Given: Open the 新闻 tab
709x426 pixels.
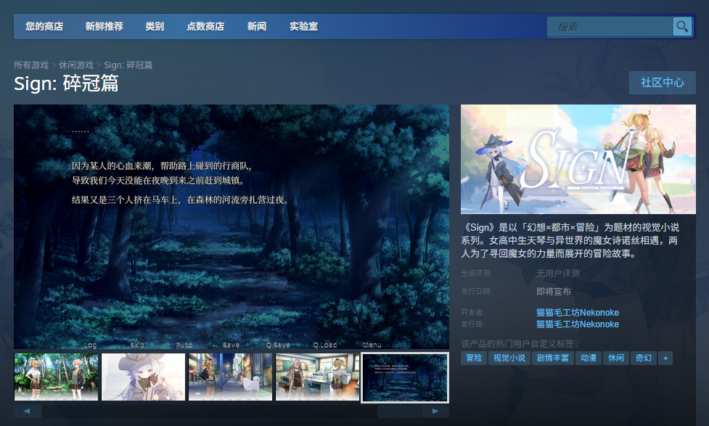Looking at the screenshot, I should (x=257, y=26).
